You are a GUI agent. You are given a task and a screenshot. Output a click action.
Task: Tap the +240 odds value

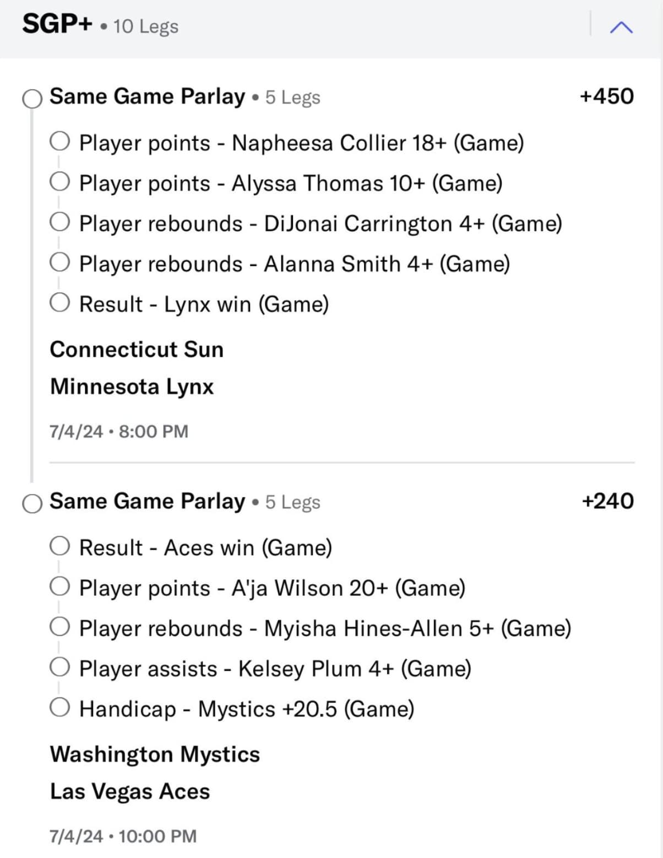(x=607, y=501)
